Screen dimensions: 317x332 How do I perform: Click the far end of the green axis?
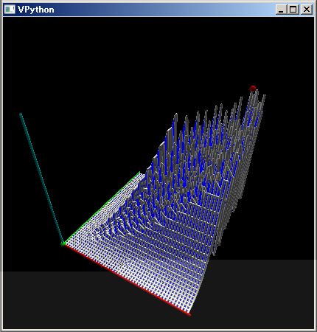pos(139,173)
